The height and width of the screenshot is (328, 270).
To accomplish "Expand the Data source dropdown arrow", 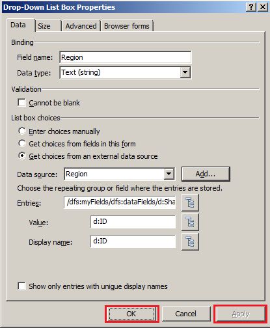I will (169, 174).
